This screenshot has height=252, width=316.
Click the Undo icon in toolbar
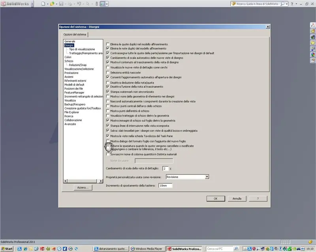click(79, 4)
